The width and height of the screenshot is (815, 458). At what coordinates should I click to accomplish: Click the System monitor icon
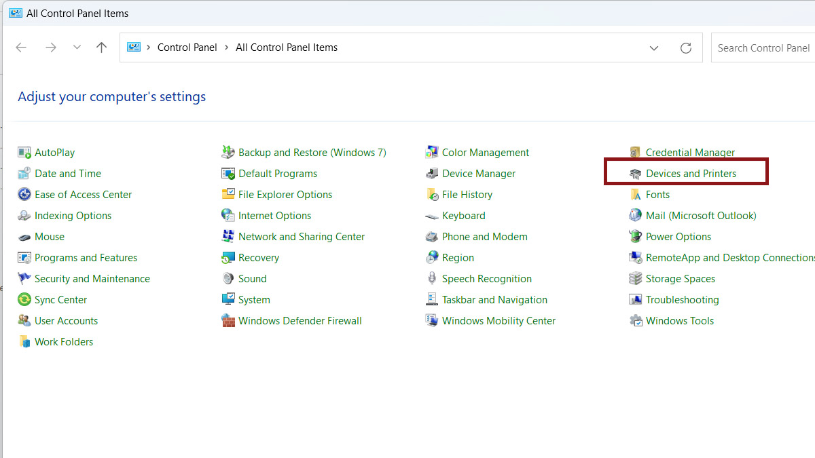coord(228,300)
